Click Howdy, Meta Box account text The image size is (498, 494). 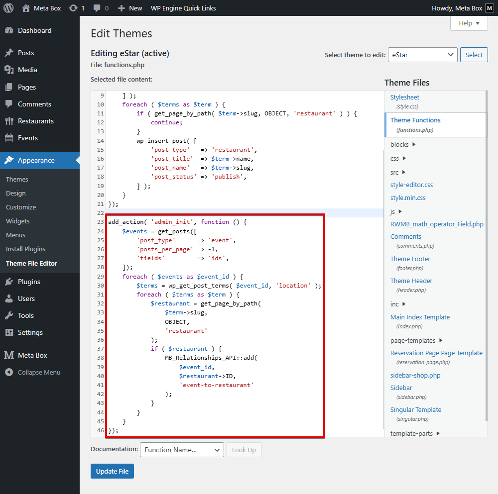tap(457, 8)
